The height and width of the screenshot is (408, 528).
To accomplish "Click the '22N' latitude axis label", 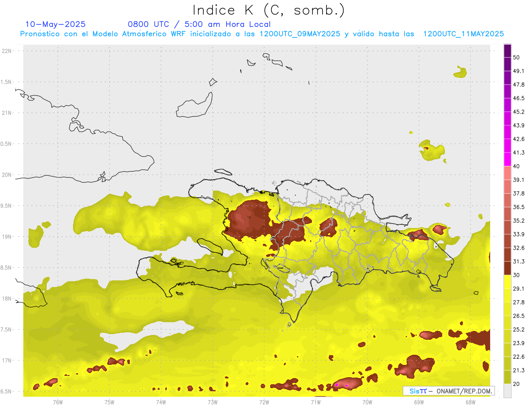I will (x=7, y=51).
